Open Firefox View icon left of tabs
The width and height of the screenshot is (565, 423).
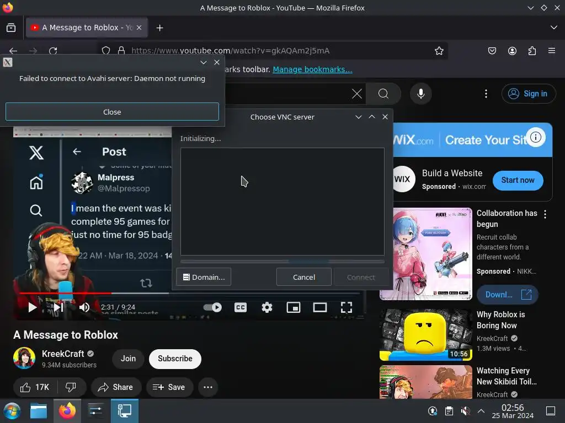11,28
